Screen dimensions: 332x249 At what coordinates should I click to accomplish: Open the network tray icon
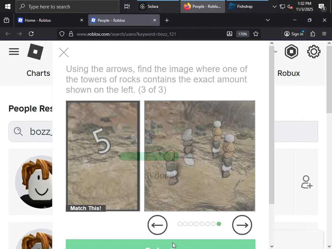point(282,6)
